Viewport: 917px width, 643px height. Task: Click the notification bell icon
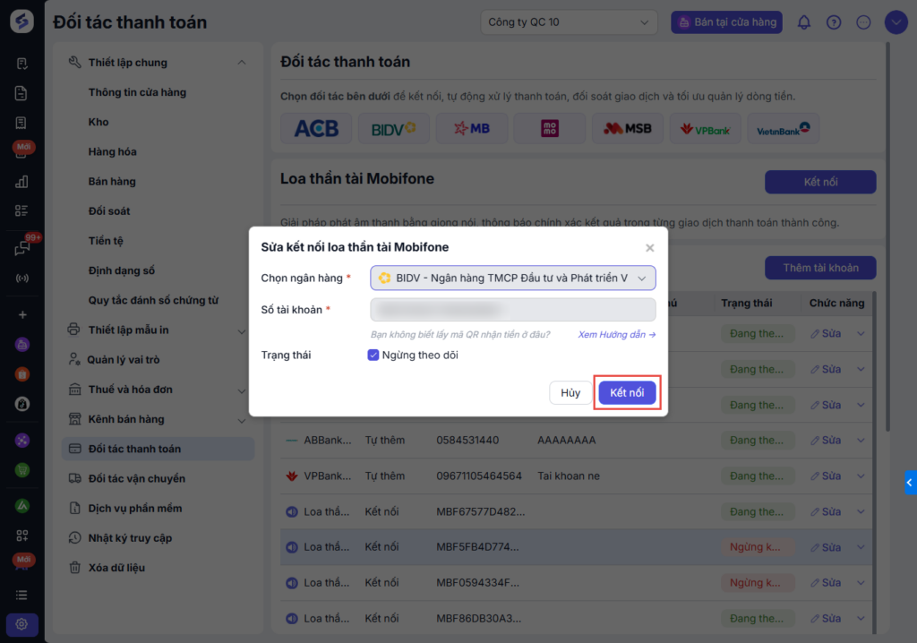tap(804, 22)
